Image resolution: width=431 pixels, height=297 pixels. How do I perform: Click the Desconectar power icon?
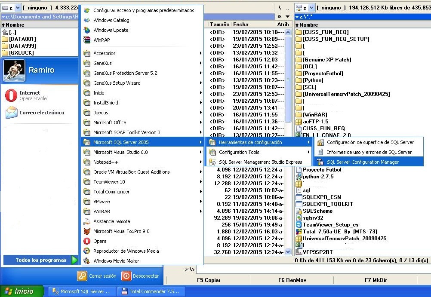pyautogui.click(x=126, y=276)
